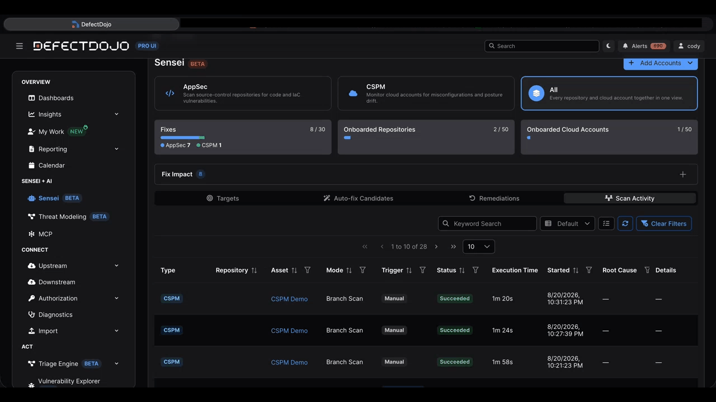
Task: Open CSPM Demo link started 10:31:23 PM
Action: pos(289,299)
